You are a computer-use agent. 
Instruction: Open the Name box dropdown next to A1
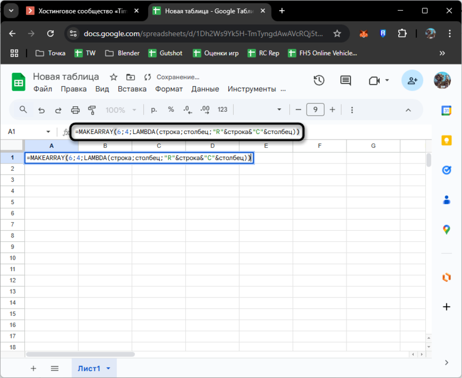tap(47, 132)
